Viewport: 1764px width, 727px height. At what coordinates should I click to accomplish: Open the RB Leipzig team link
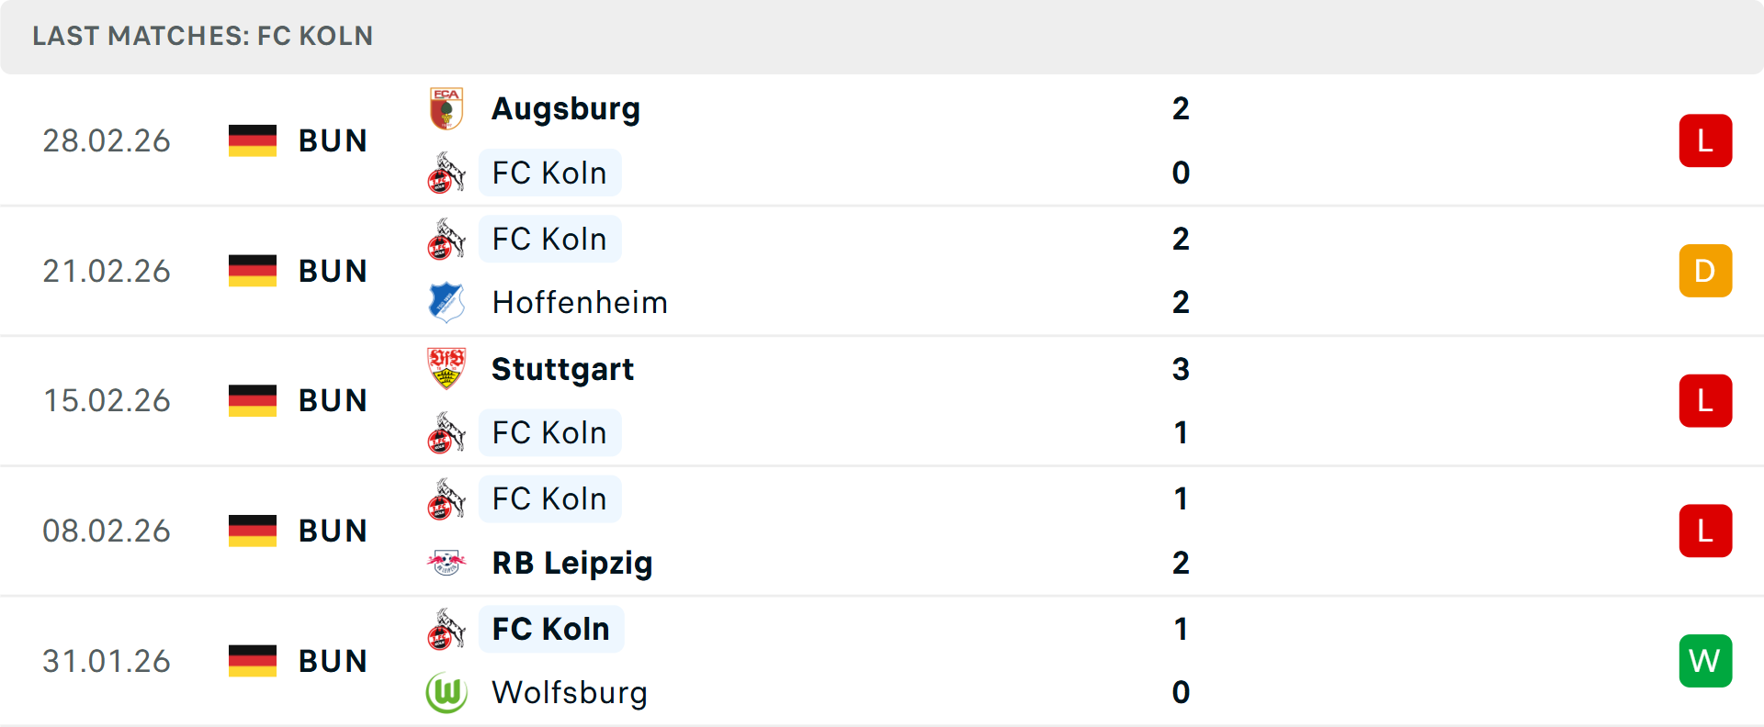point(572,563)
